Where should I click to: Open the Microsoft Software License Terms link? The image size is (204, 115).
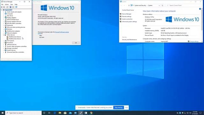(62, 32)
